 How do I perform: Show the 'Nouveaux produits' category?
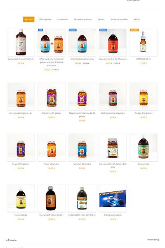pyautogui.click(x=83, y=19)
